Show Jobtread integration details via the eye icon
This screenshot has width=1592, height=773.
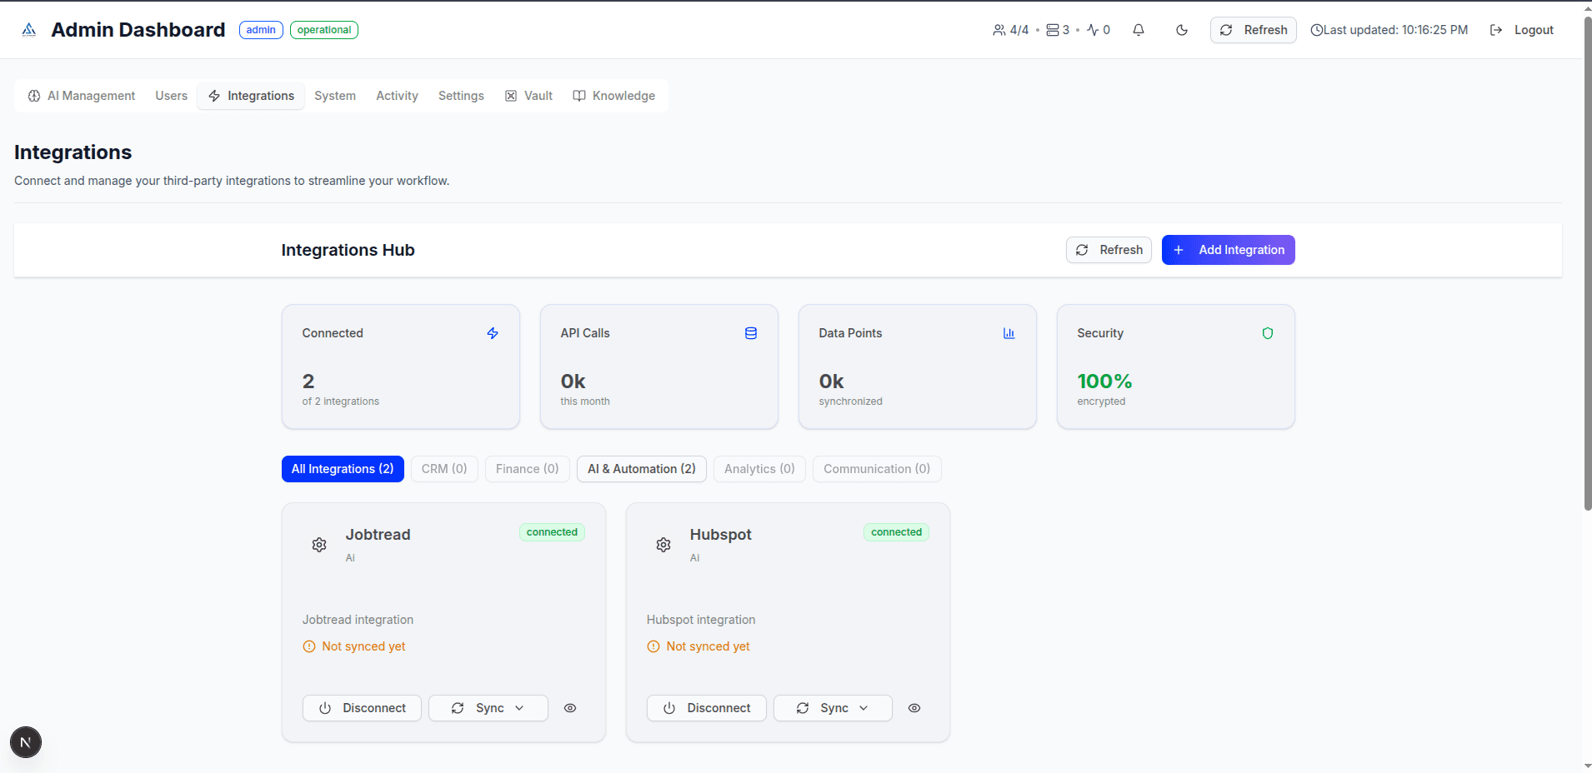click(570, 708)
